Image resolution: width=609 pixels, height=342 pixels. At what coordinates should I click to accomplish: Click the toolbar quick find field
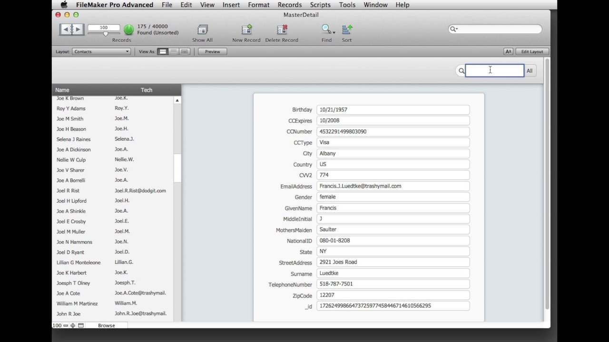[495, 29]
